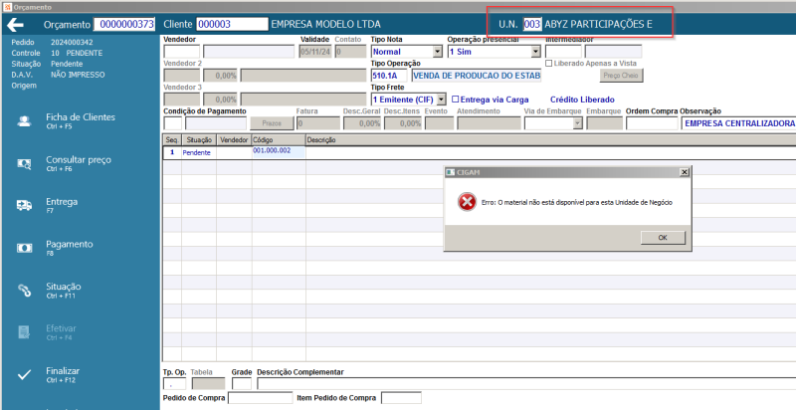
Task: Enable Entrega via Carga checkbox
Action: click(455, 100)
